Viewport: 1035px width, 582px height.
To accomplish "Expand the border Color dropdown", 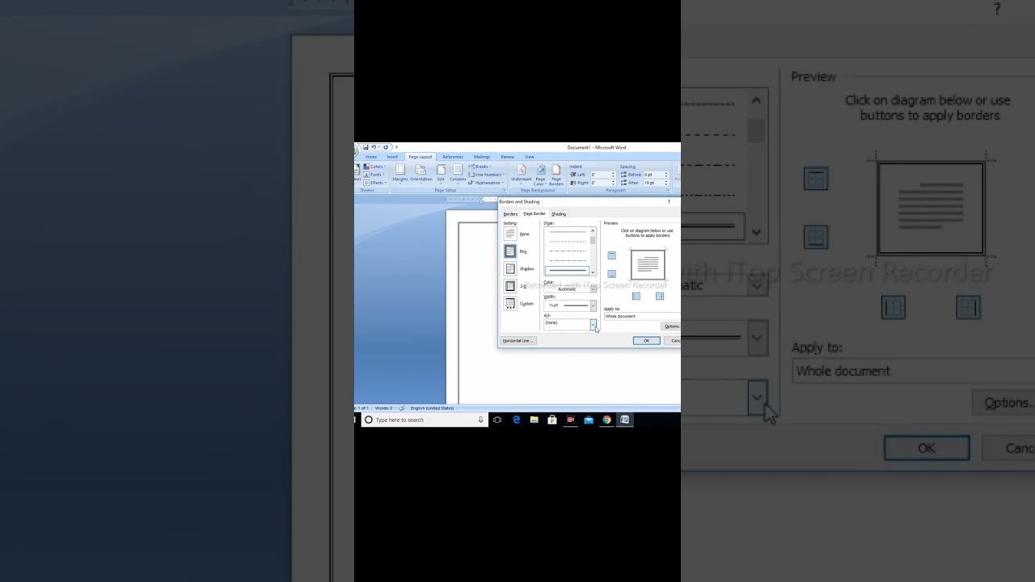I will [x=593, y=289].
